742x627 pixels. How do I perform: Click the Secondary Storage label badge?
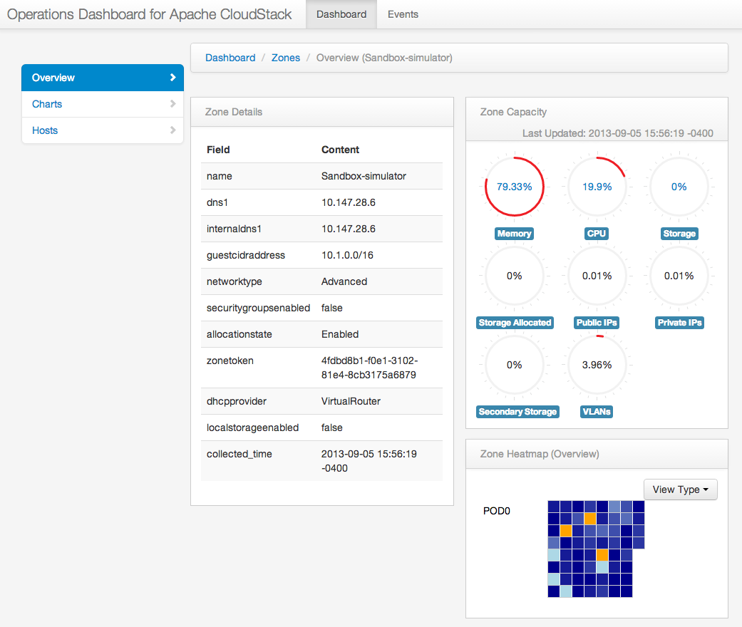pyautogui.click(x=517, y=412)
